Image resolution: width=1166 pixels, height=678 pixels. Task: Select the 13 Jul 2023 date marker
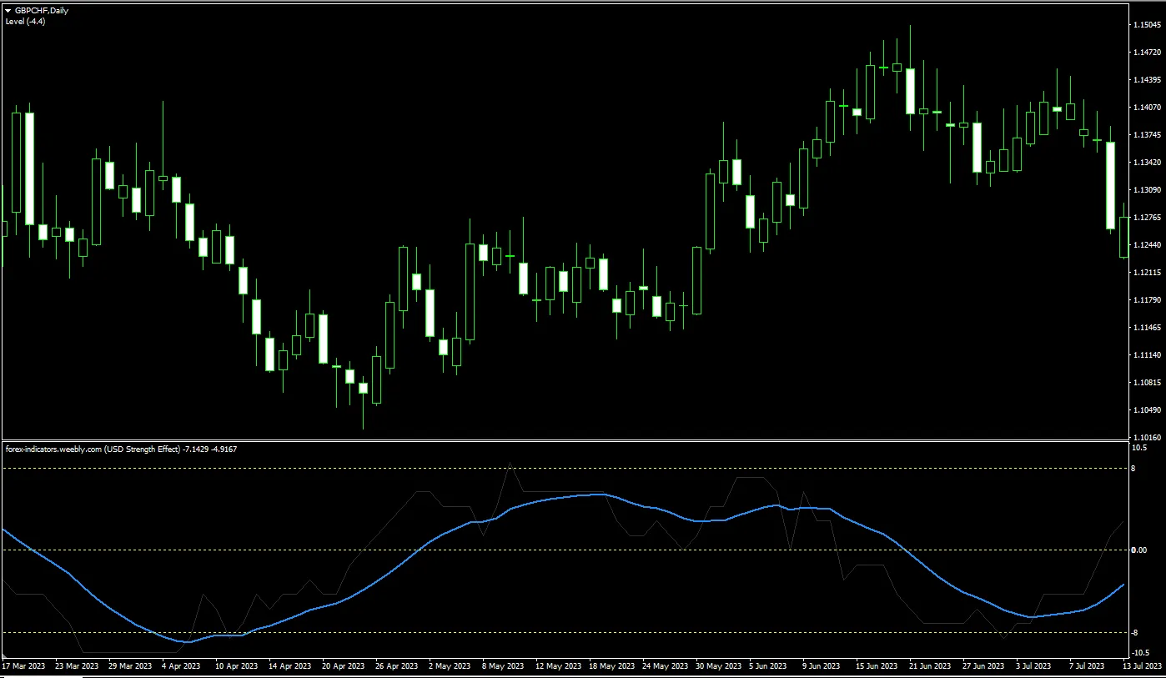1143,666
